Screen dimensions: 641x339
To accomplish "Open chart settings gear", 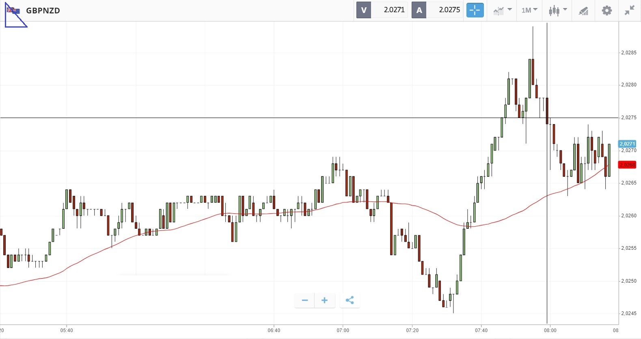I will (x=606, y=11).
